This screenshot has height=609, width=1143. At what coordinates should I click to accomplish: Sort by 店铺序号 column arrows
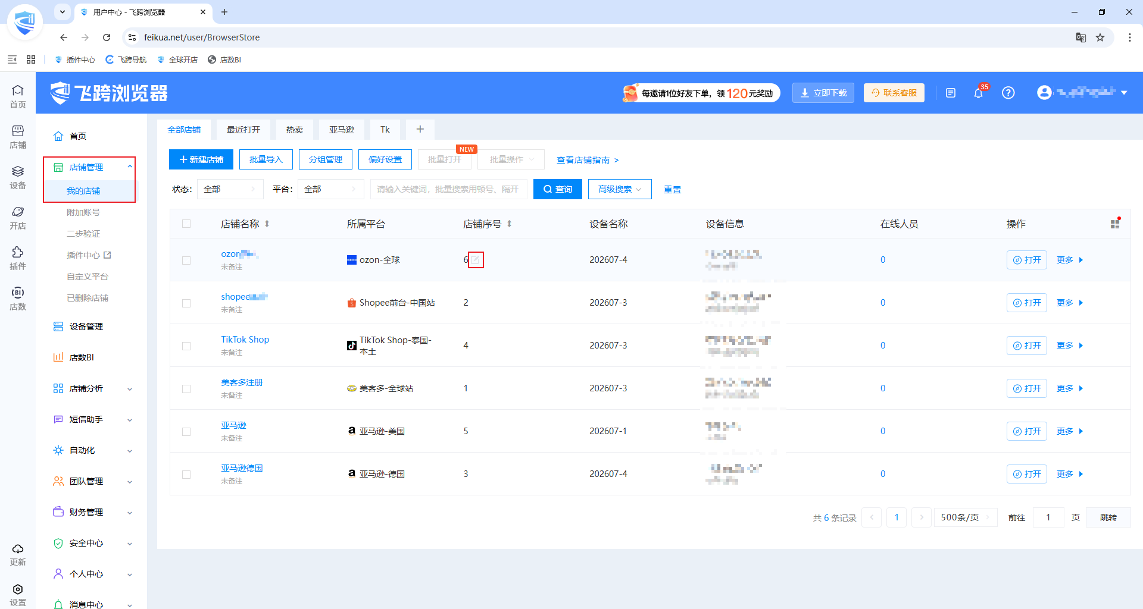(x=509, y=224)
